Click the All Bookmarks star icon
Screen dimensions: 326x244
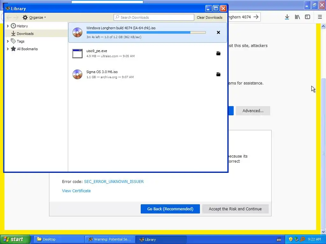(13, 49)
